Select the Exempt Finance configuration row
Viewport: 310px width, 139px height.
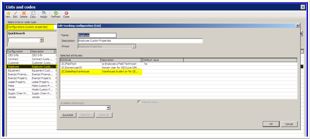click(32, 74)
